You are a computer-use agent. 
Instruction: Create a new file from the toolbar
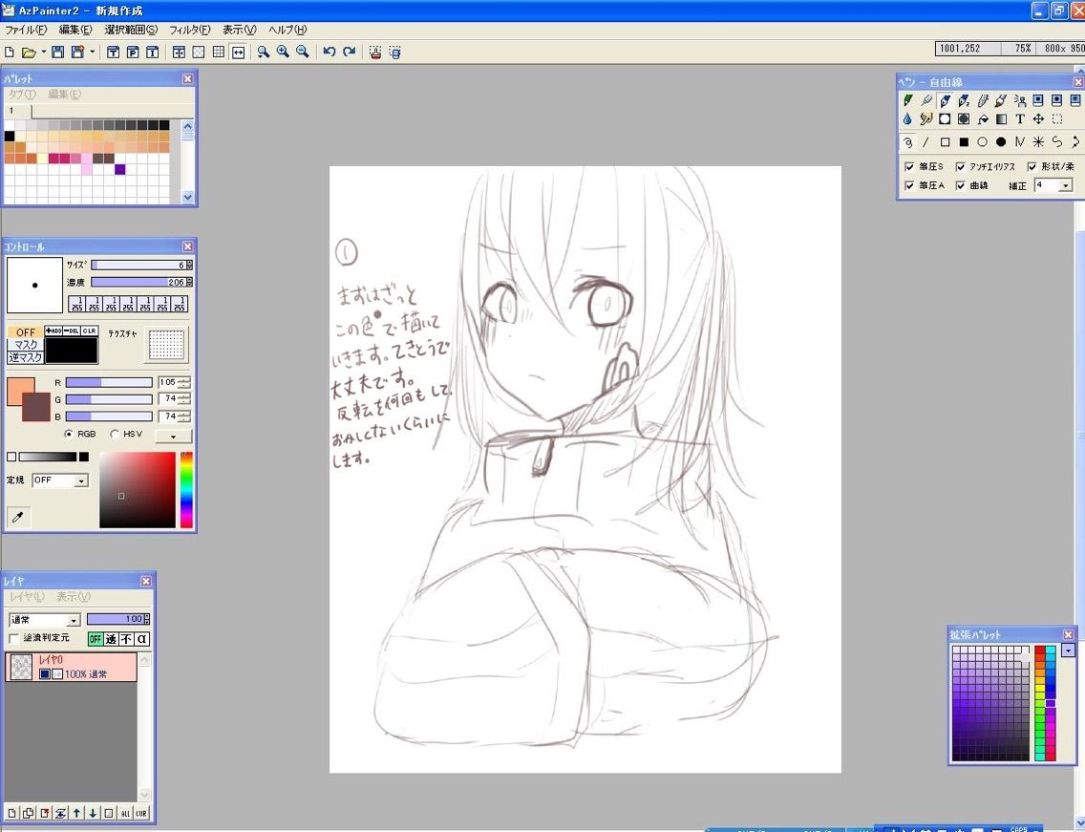(10, 52)
